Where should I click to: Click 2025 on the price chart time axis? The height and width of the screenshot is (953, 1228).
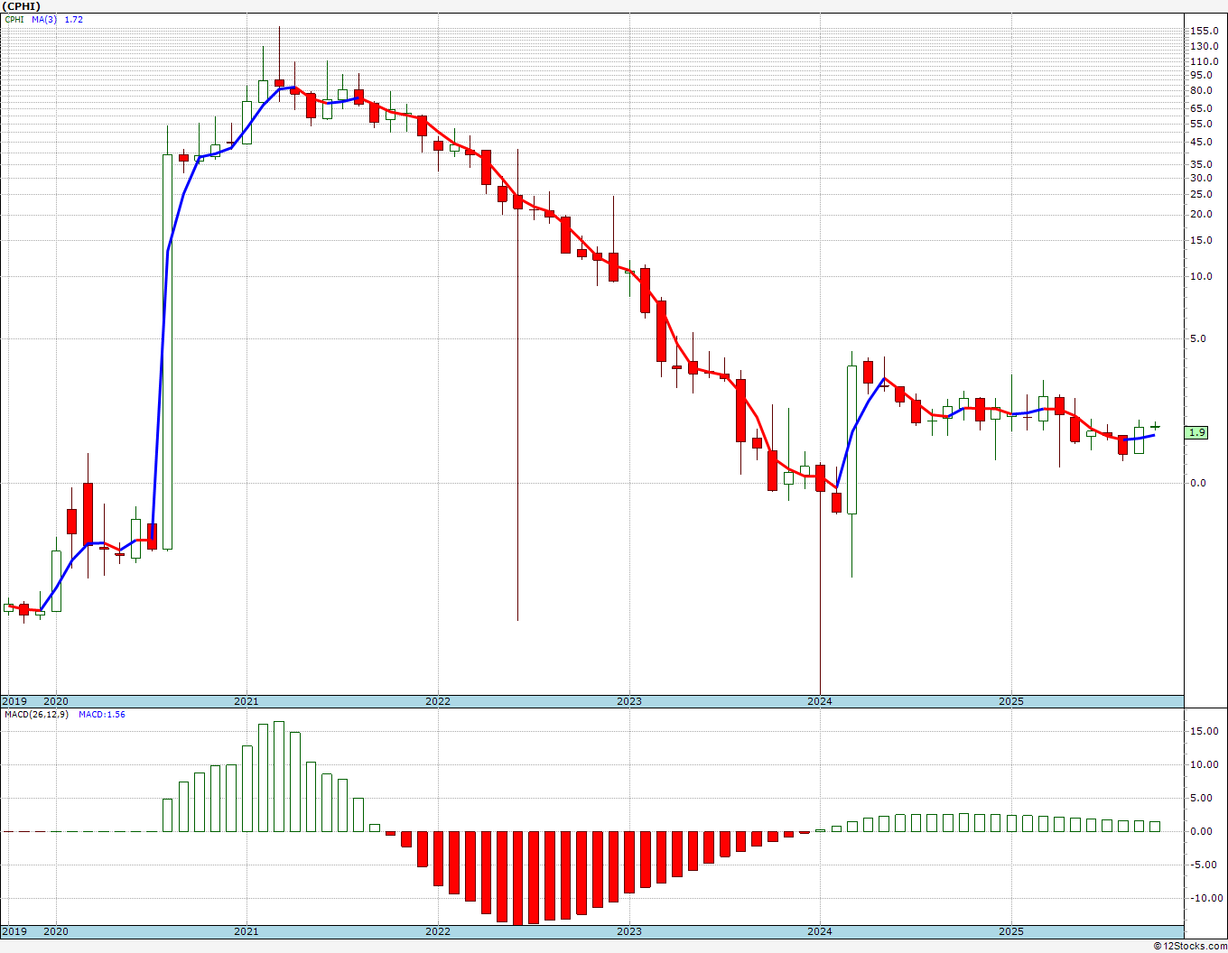point(1011,701)
